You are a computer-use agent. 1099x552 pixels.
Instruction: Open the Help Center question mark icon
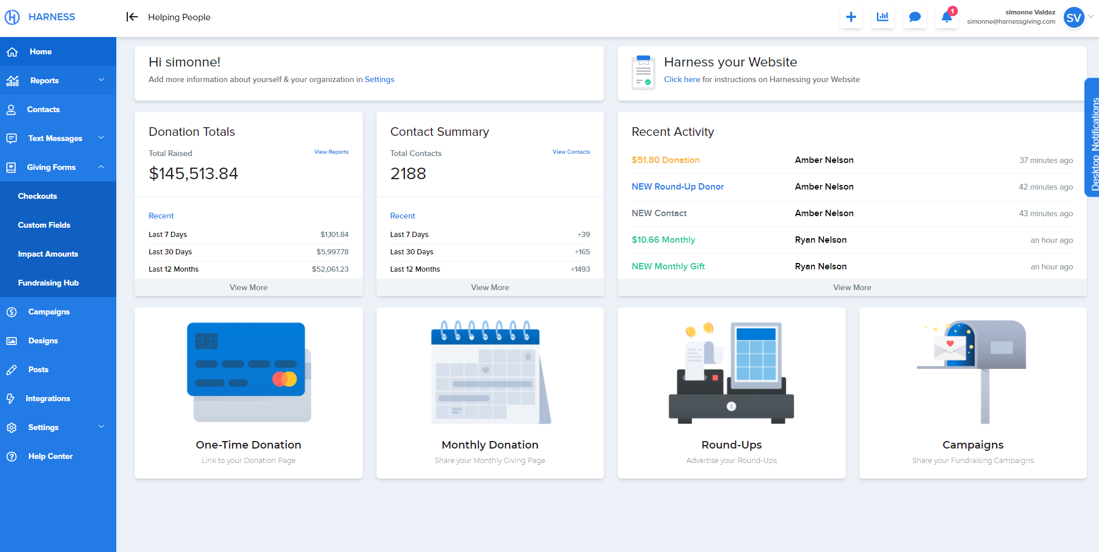12,456
